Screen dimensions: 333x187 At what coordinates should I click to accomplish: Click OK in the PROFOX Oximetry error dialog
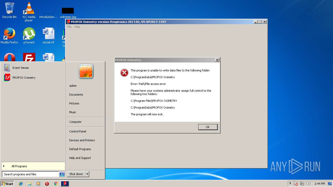point(208,127)
